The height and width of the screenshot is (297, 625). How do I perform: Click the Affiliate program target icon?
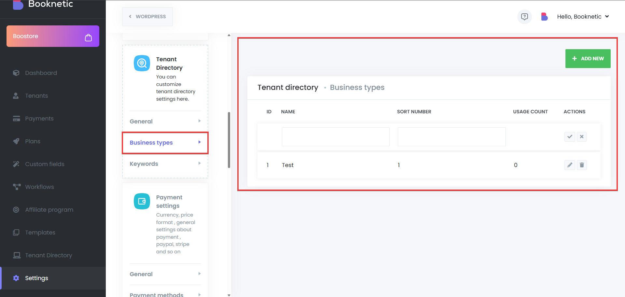pyautogui.click(x=16, y=210)
